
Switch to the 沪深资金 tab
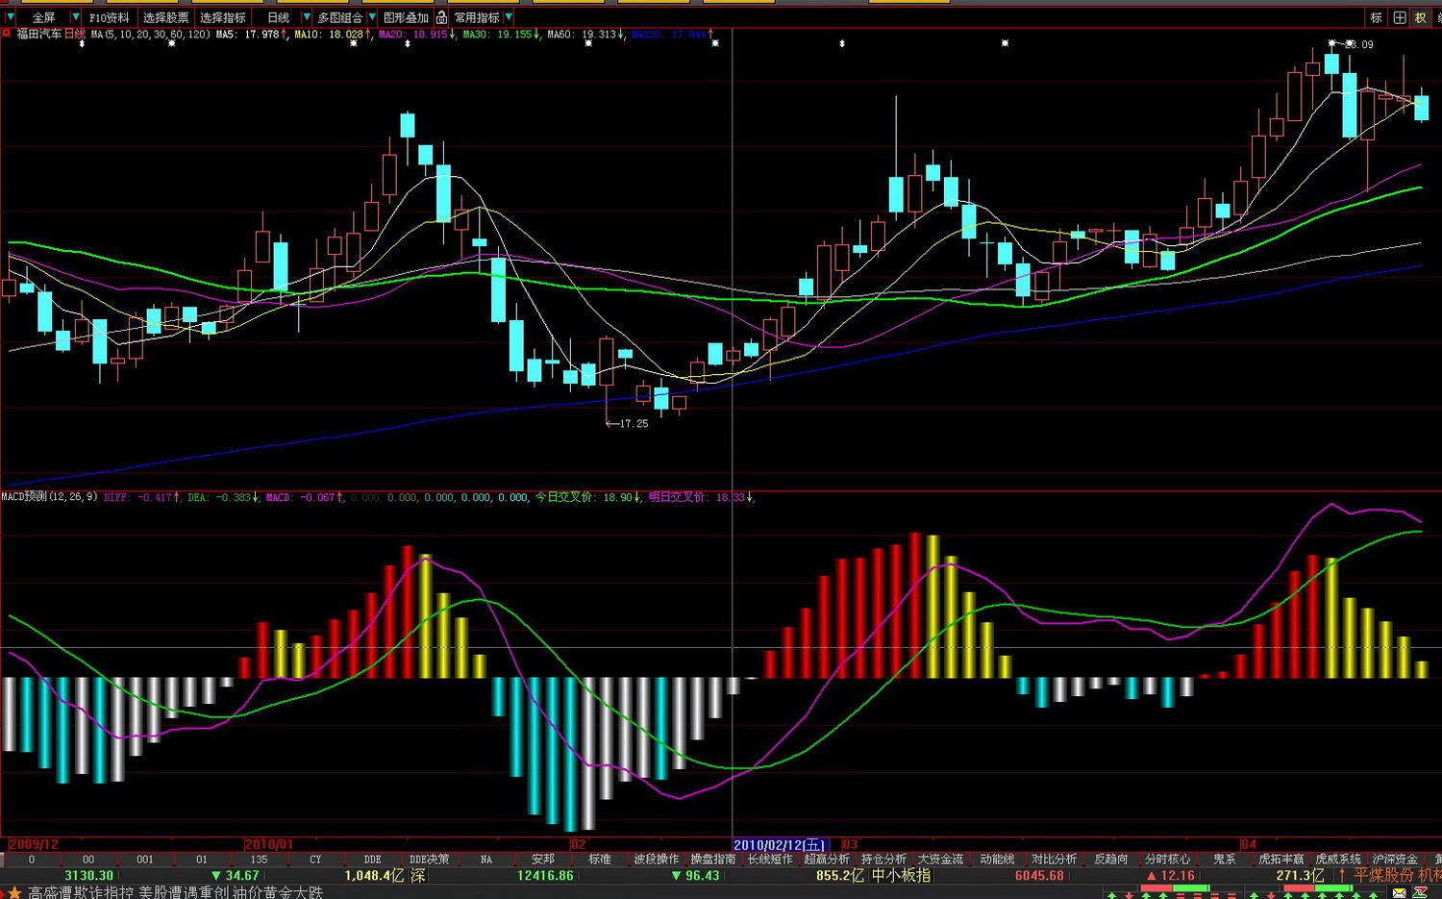click(1395, 860)
